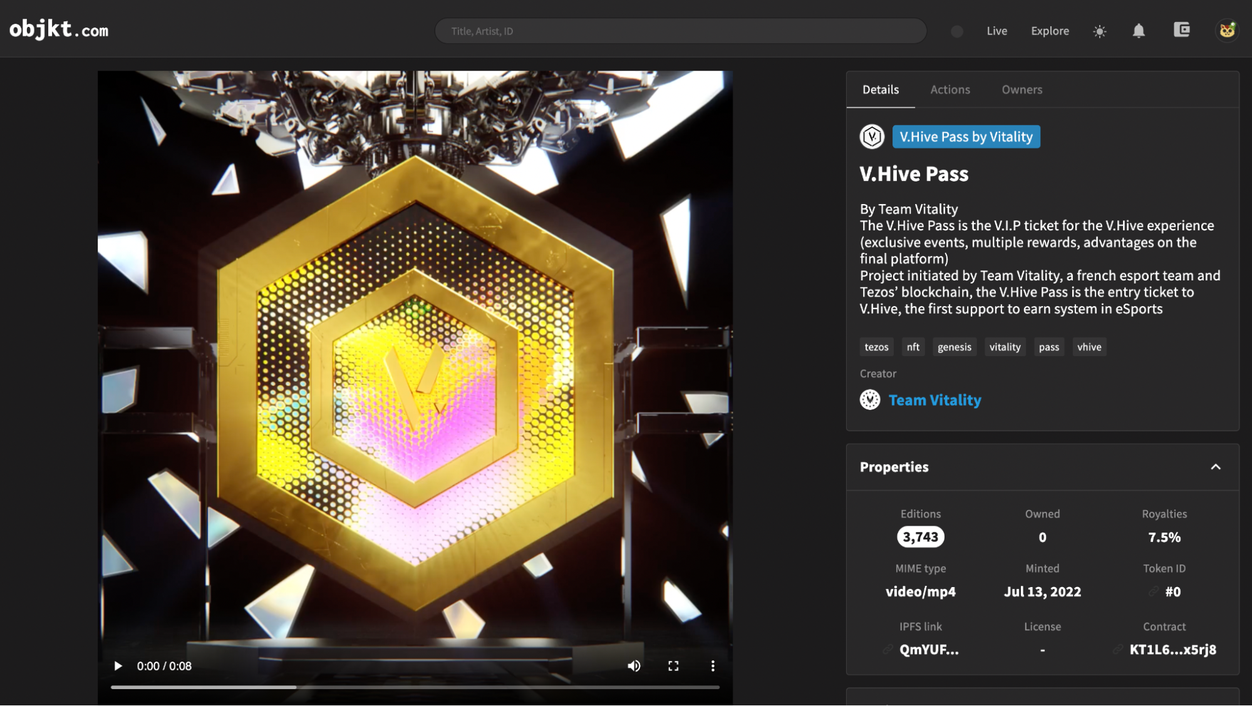Focus the Title, Artist, ID search field
Image resolution: width=1252 pixels, height=706 pixels.
click(x=680, y=31)
